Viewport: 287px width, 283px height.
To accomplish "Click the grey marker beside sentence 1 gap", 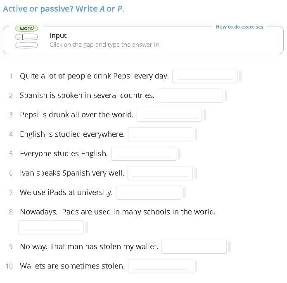I will tap(240, 76).
